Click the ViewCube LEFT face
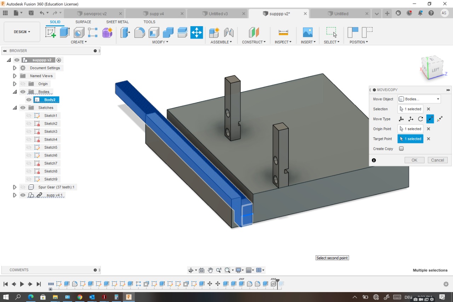Viewport: 453px width, 302px height. click(x=435, y=70)
